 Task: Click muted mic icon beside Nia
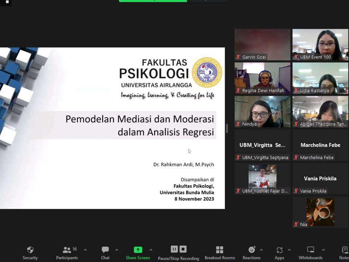[296, 225]
